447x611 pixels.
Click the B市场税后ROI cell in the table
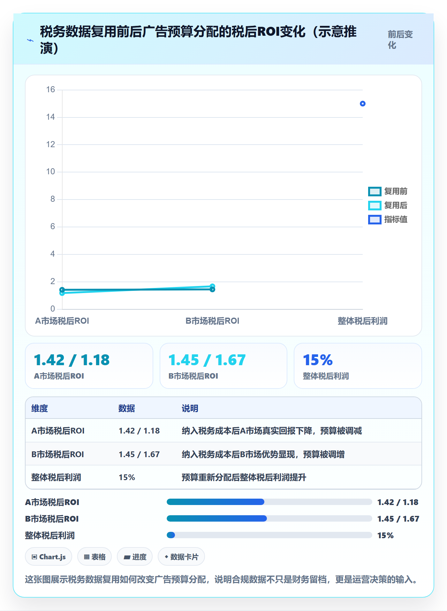(x=57, y=454)
